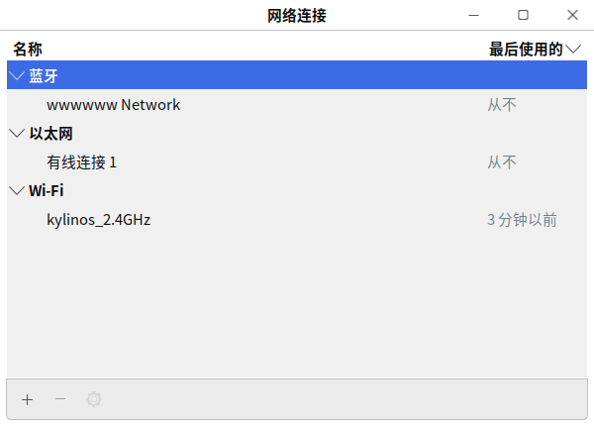Collapse the Wi-Fi group chevron
The height and width of the screenshot is (426, 594).
17,191
